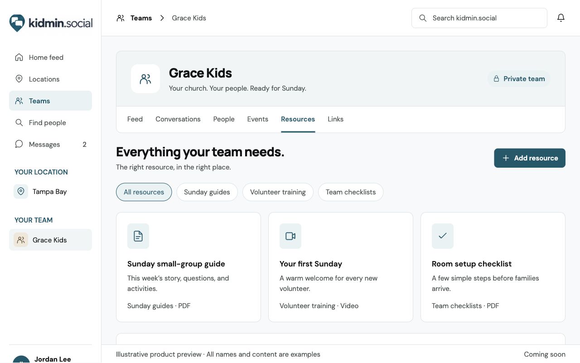Click the Locations pin icon

19,79
